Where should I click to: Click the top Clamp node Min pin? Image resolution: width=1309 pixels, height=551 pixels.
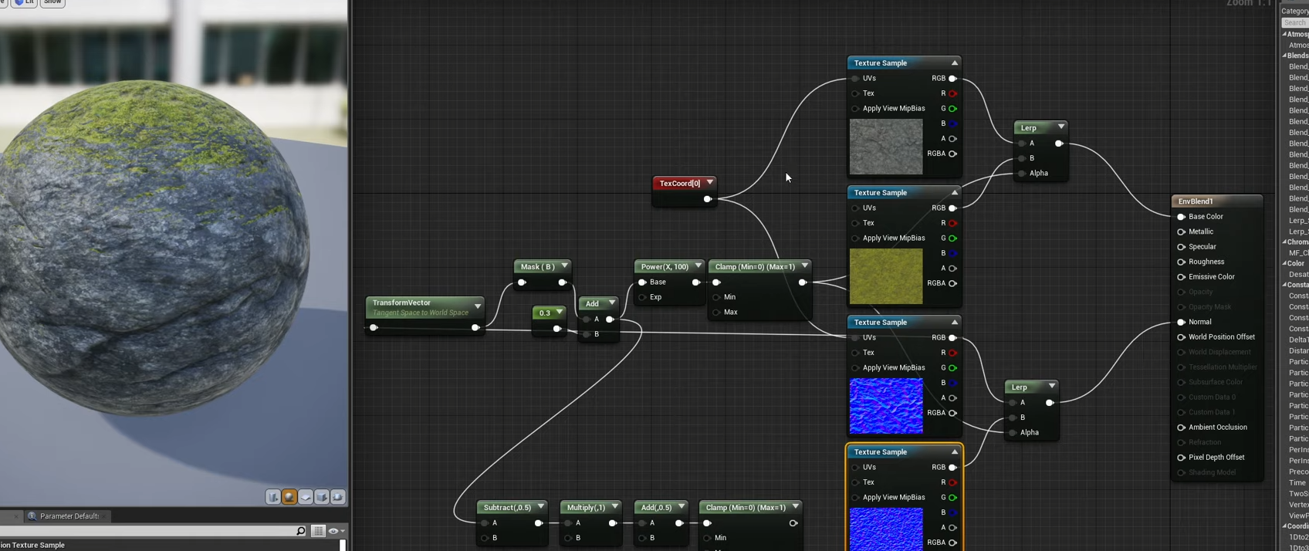click(716, 297)
